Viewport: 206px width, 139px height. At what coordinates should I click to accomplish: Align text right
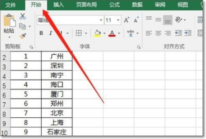coord(168,33)
